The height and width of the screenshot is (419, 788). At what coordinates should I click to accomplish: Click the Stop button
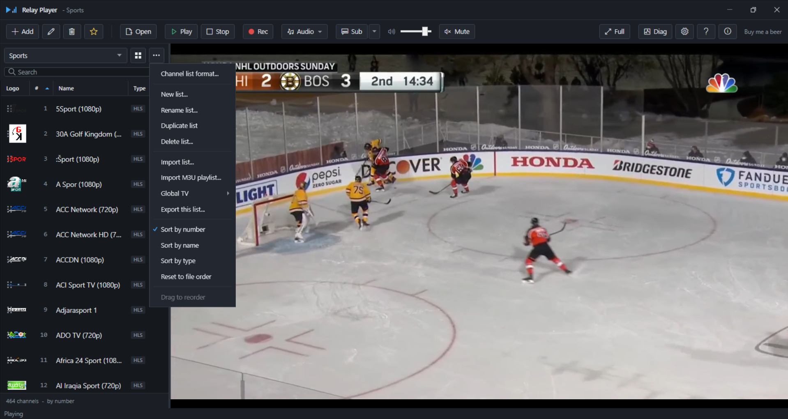pyautogui.click(x=218, y=32)
